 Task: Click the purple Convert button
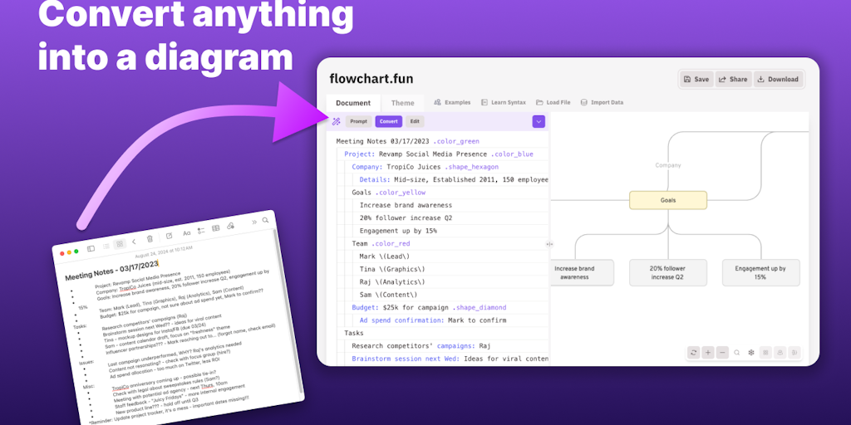click(389, 121)
